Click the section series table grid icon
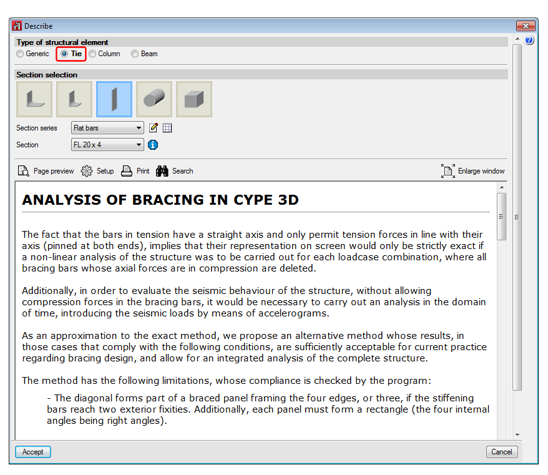This screenshot has height=475, width=548. click(167, 128)
